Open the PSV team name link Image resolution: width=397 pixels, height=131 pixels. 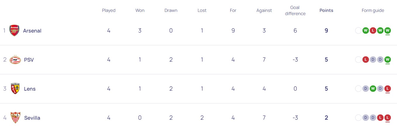[29, 60]
